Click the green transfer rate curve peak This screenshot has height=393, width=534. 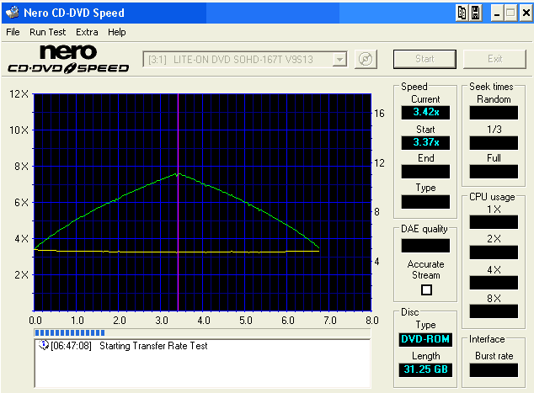click(178, 174)
